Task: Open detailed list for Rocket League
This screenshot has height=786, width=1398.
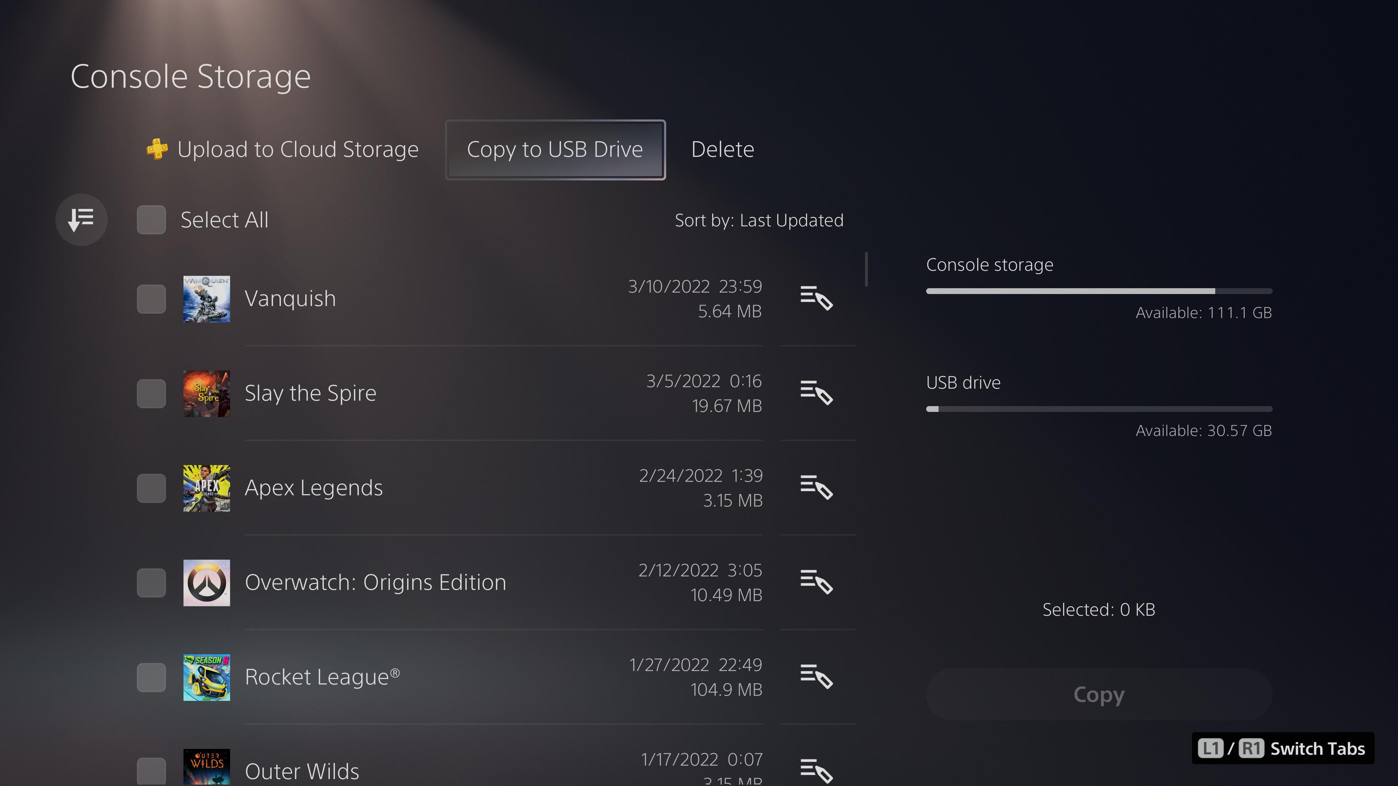Action: (x=815, y=676)
